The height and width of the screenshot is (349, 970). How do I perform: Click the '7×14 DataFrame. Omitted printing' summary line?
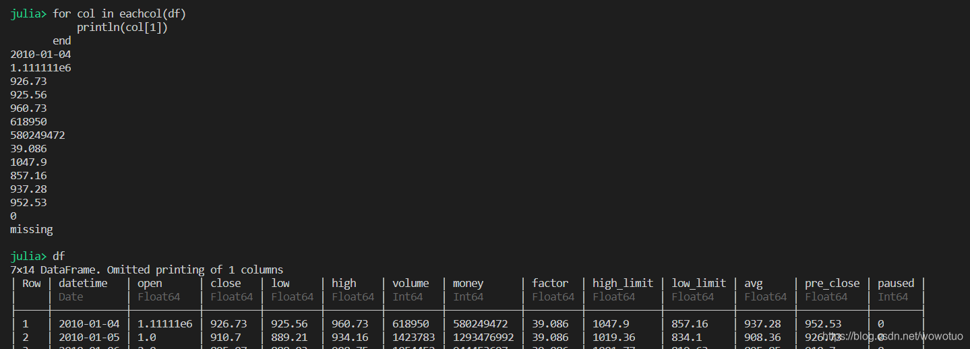click(x=147, y=270)
